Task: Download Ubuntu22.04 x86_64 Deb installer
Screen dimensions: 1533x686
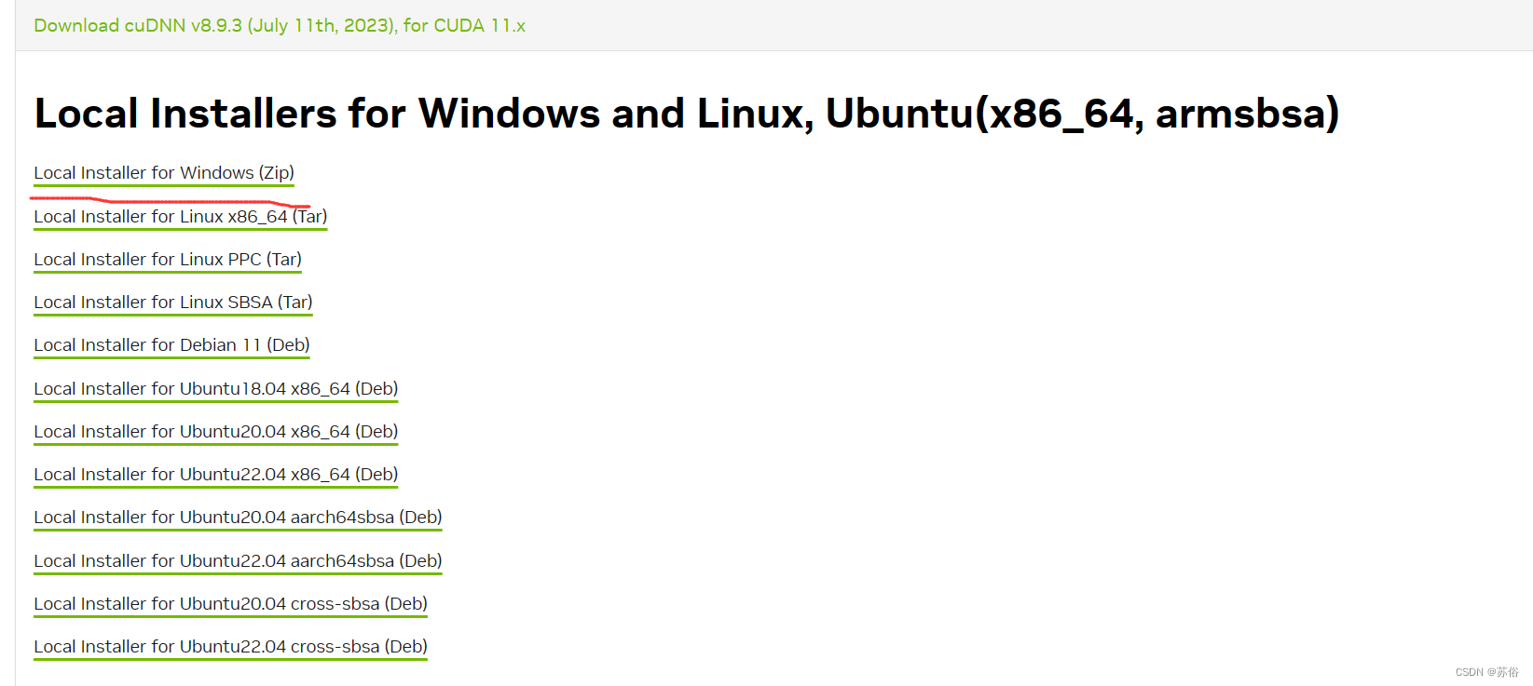Action: tap(215, 474)
